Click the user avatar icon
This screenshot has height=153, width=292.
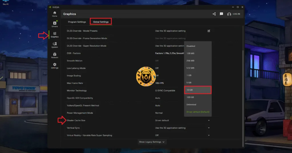(229, 14)
